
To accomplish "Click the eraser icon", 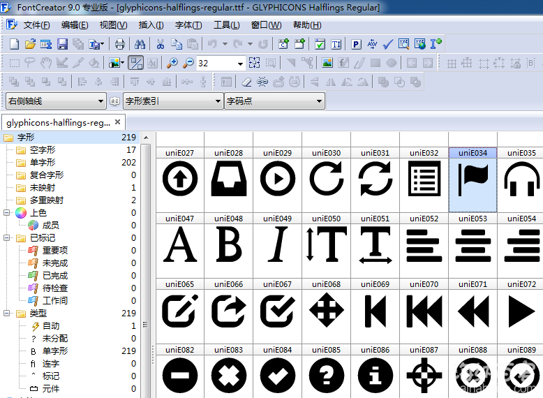I will (246, 82).
